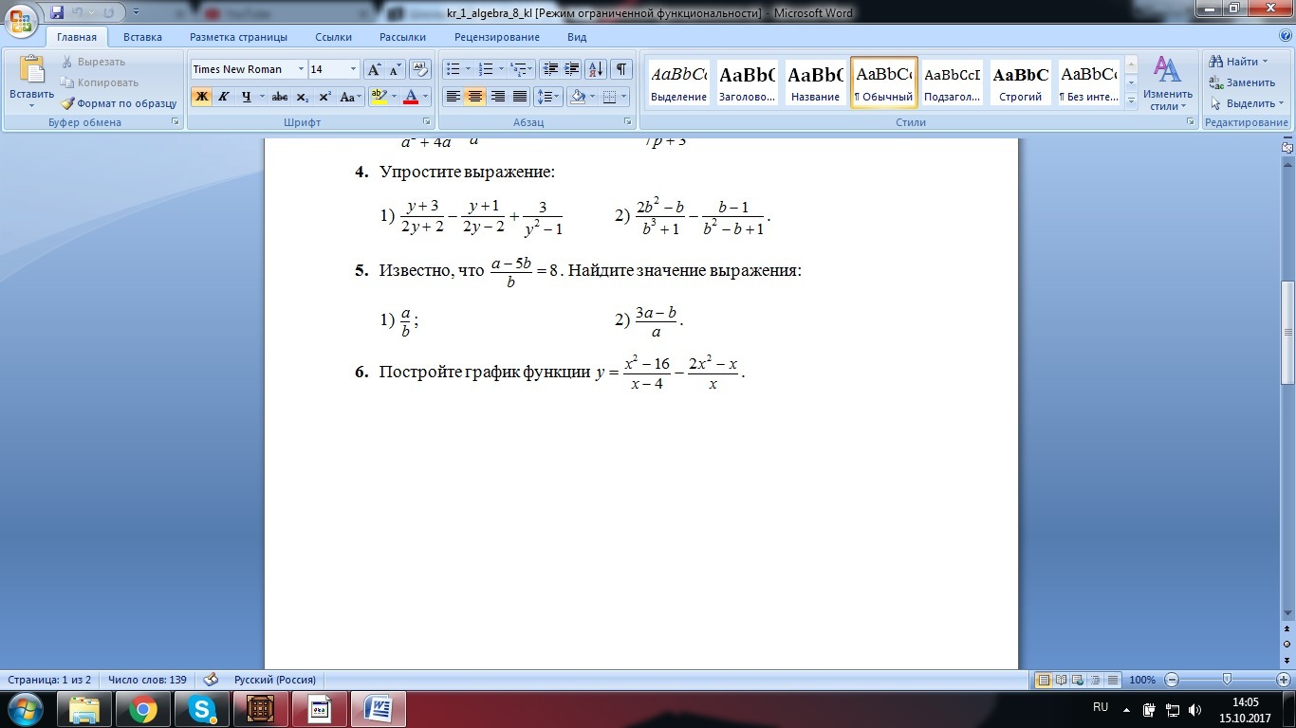Click the vertical document scrollbar thumb
This screenshot has height=728, width=1296.
coord(1288,332)
